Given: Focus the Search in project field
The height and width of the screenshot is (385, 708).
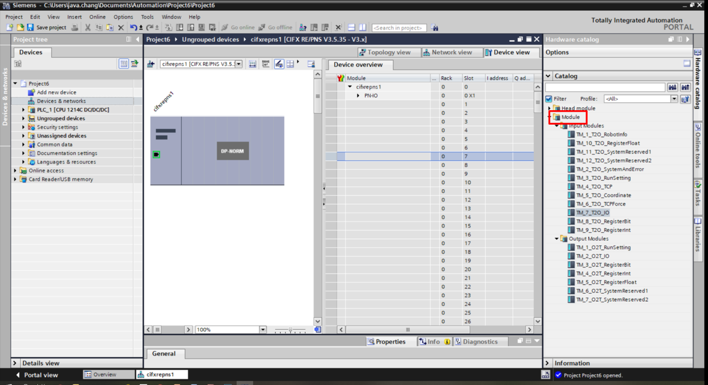Looking at the screenshot, I should tap(399, 28).
